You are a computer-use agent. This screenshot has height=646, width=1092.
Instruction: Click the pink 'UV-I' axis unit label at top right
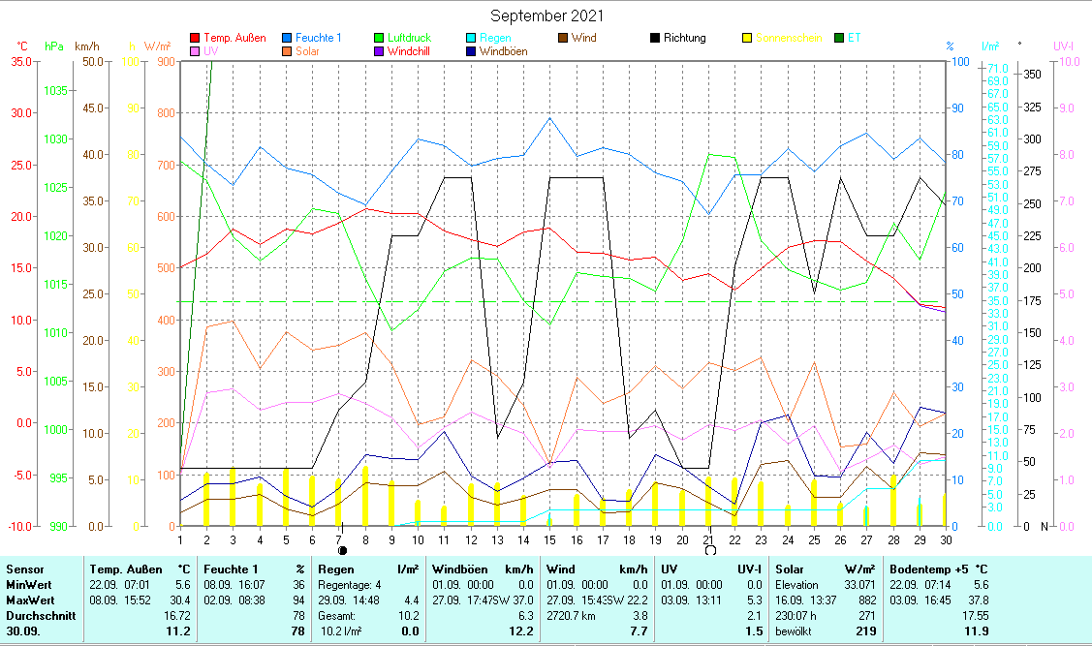(x=1064, y=46)
